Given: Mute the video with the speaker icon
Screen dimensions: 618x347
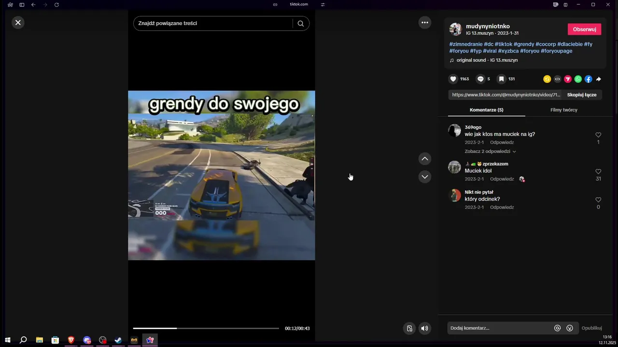Looking at the screenshot, I should 424,329.
